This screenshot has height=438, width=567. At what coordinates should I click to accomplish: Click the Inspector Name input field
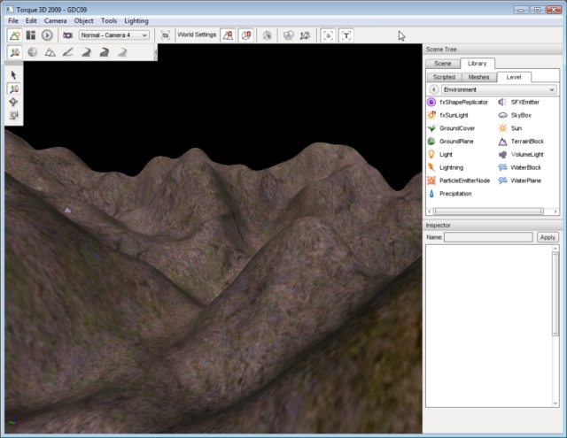pyautogui.click(x=488, y=237)
